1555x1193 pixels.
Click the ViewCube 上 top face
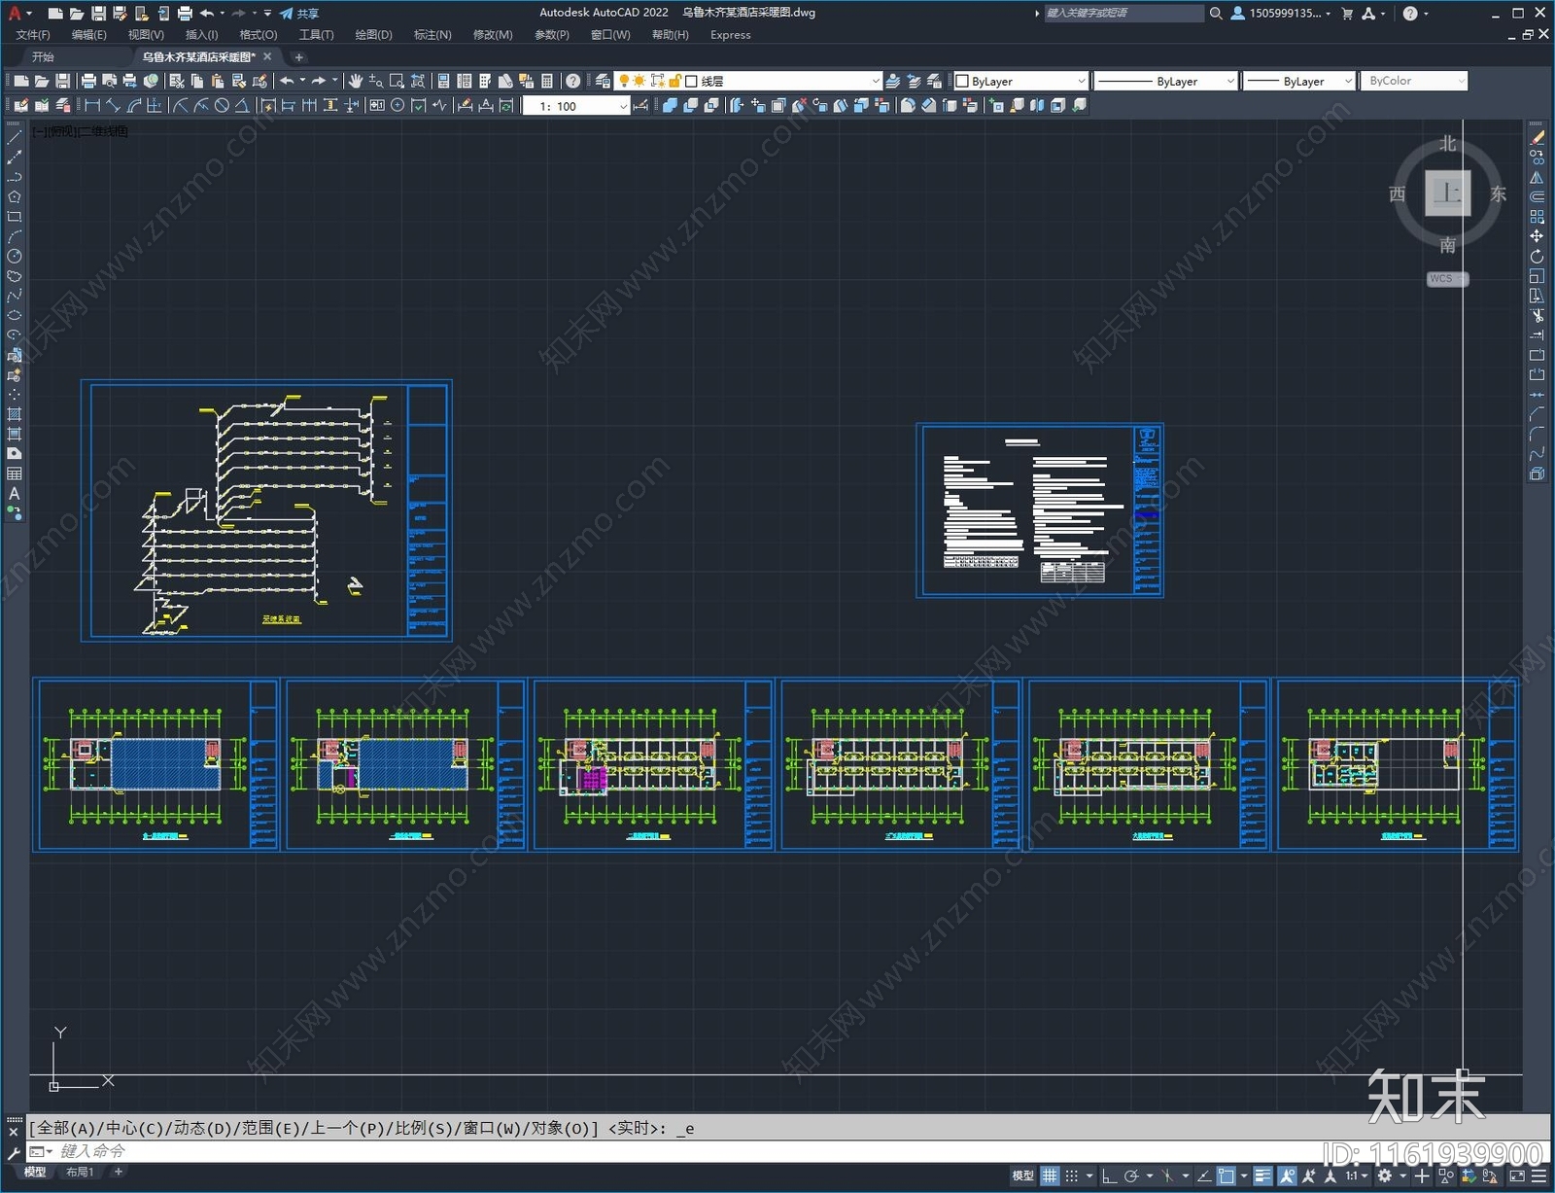1447,193
